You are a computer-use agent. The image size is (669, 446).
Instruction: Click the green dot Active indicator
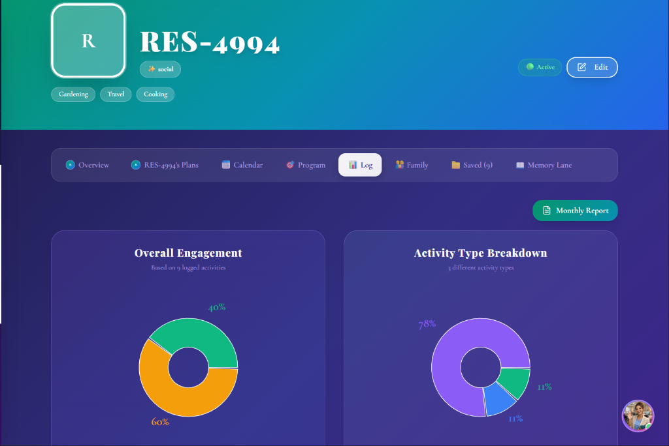(530, 67)
